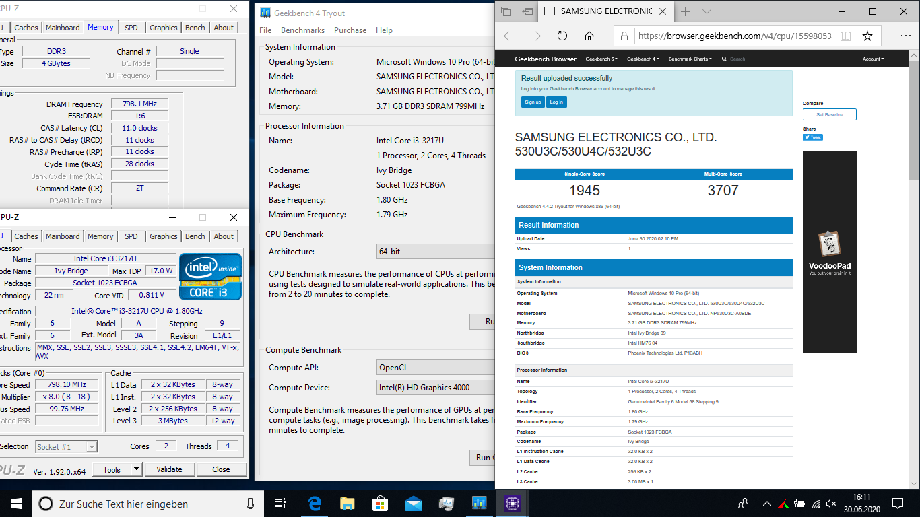Open the Geekbench 4.4.2 Tryout link
The width and height of the screenshot is (920, 517).
coord(568,207)
